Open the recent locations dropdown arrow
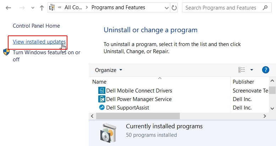 pyautogui.click(x=33, y=8)
